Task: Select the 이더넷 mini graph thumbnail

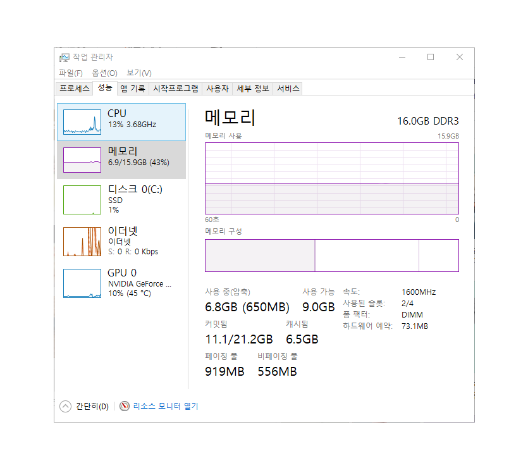Action: click(x=82, y=242)
